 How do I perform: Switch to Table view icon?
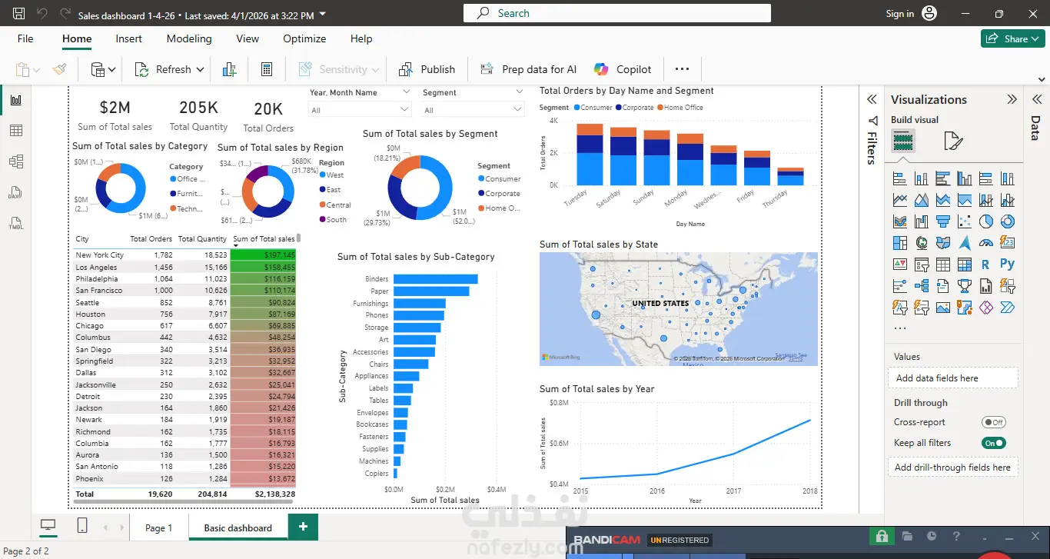[x=15, y=131]
